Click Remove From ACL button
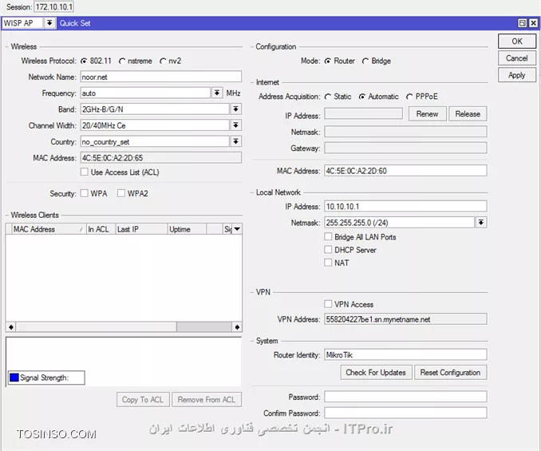The image size is (541, 451). (x=207, y=400)
